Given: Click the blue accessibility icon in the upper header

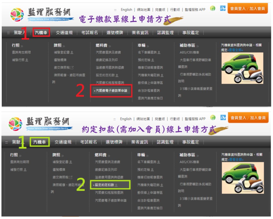Looking at the screenshot, I should pyautogui.click(x=223, y=8).
